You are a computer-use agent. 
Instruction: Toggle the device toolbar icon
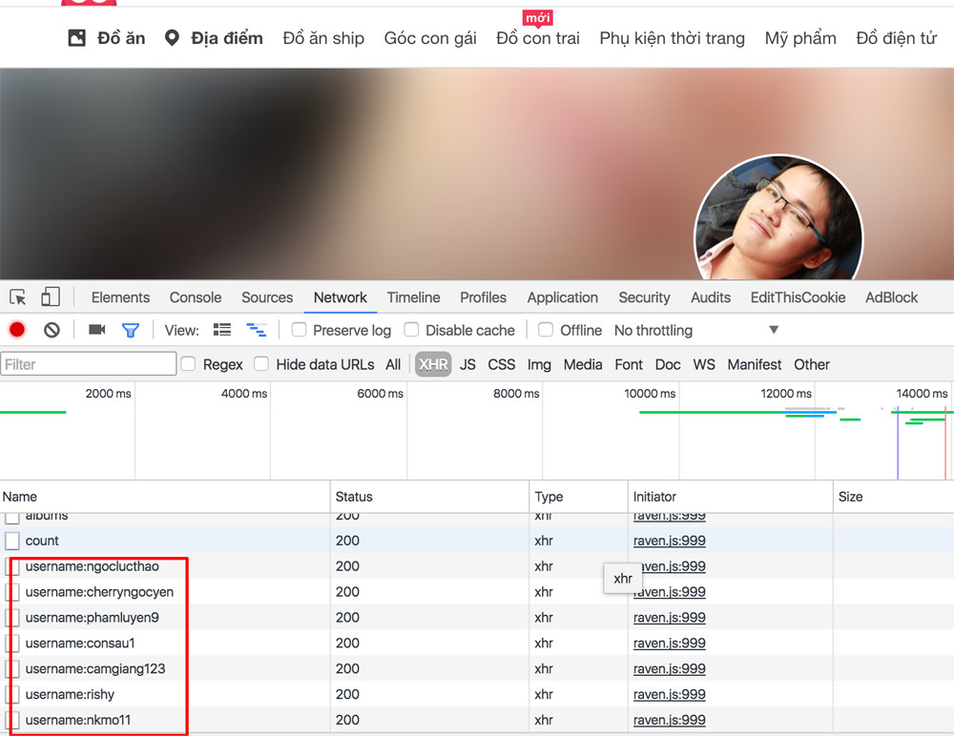[x=51, y=297]
